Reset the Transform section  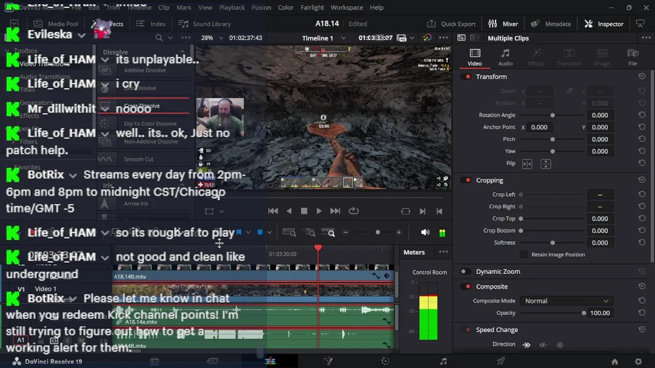pos(642,77)
